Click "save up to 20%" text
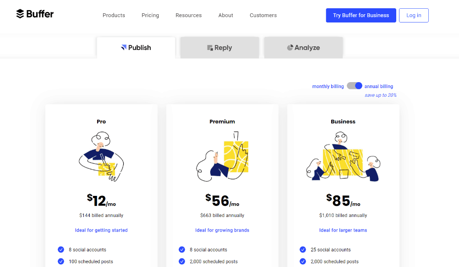The height and width of the screenshot is (267, 459). [381, 95]
